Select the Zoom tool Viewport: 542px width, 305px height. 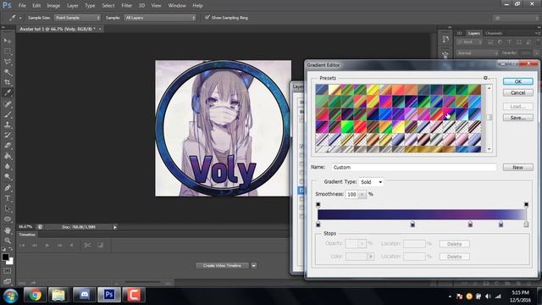click(8, 241)
